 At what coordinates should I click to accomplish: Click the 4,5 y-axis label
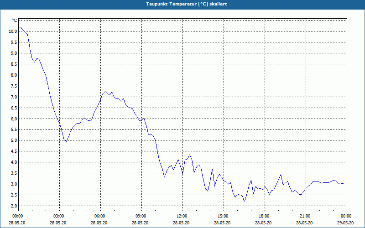(14, 151)
